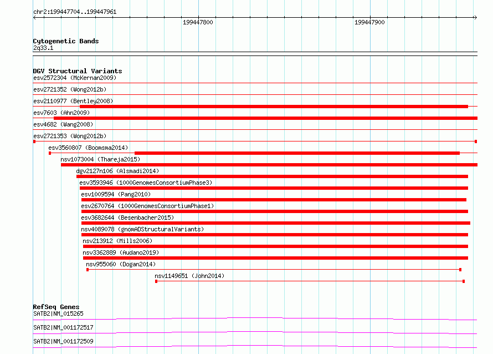Open the esv2721352 (Wong2012b) variant
This screenshot has width=493, height=354.
[x=70, y=89]
